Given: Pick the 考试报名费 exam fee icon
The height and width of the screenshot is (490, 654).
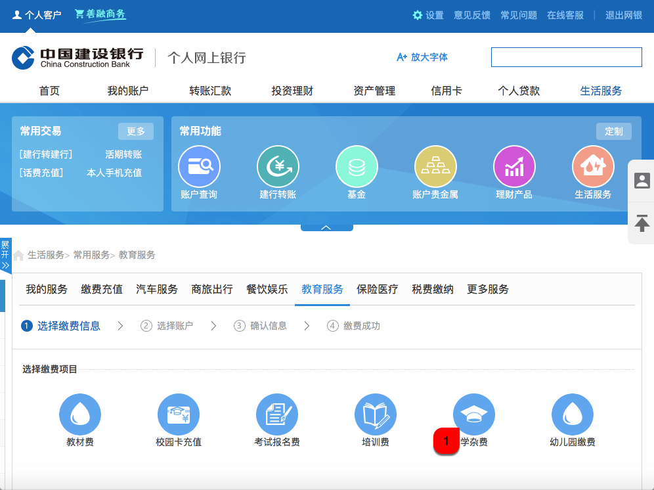Looking at the screenshot, I should (x=277, y=414).
